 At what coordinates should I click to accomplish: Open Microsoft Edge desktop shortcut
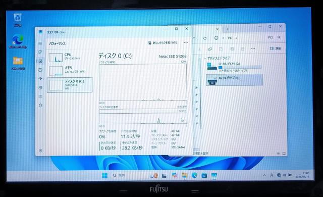tap(18, 41)
